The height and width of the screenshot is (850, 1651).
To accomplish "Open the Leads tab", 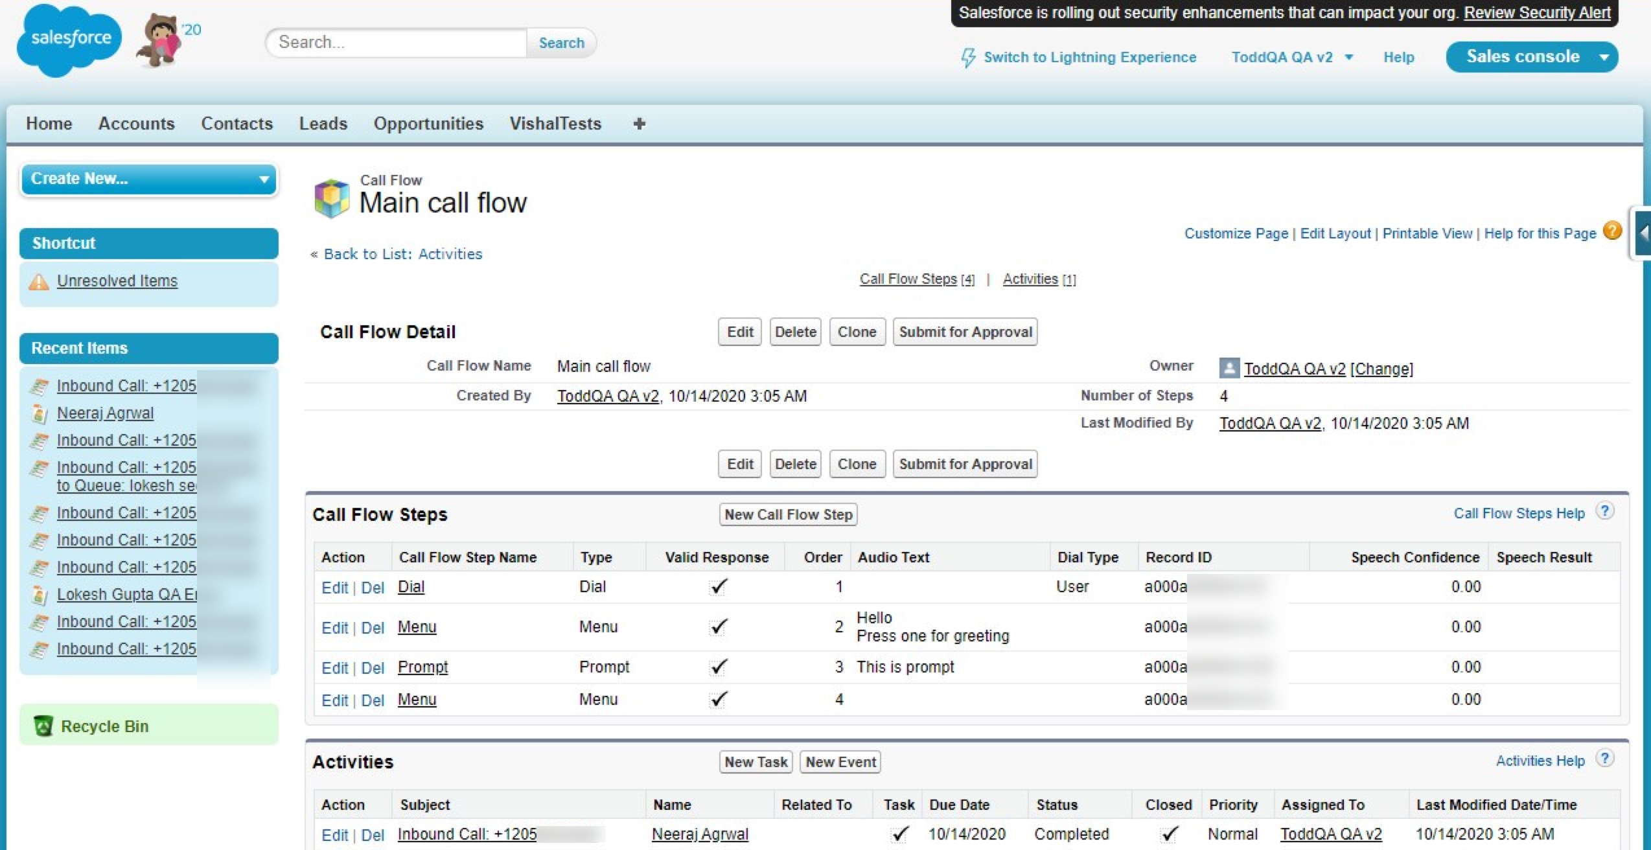I will (x=323, y=124).
